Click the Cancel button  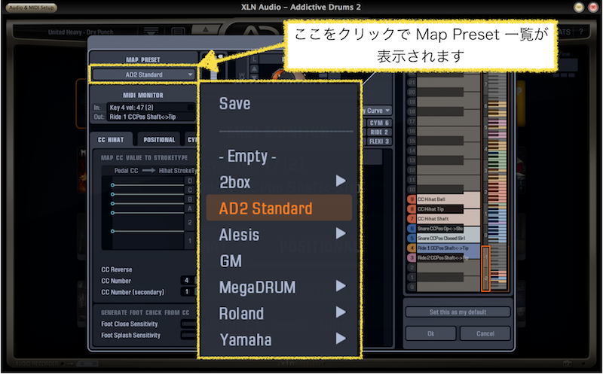[x=485, y=333]
